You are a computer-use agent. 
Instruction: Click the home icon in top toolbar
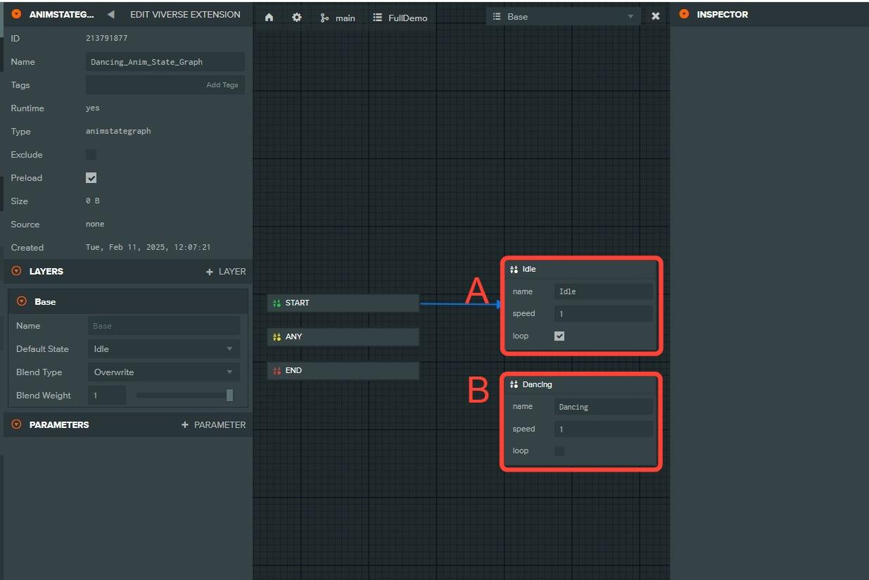tap(269, 18)
